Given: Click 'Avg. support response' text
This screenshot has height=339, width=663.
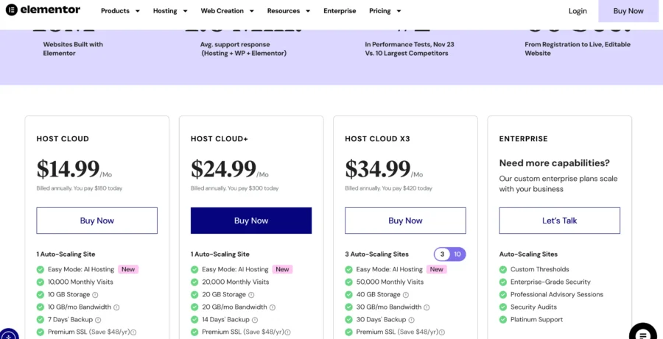Looking at the screenshot, I should pyautogui.click(x=235, y=44).
